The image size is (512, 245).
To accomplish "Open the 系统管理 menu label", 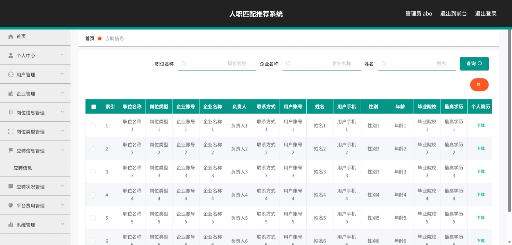I will tap(26, 225).
